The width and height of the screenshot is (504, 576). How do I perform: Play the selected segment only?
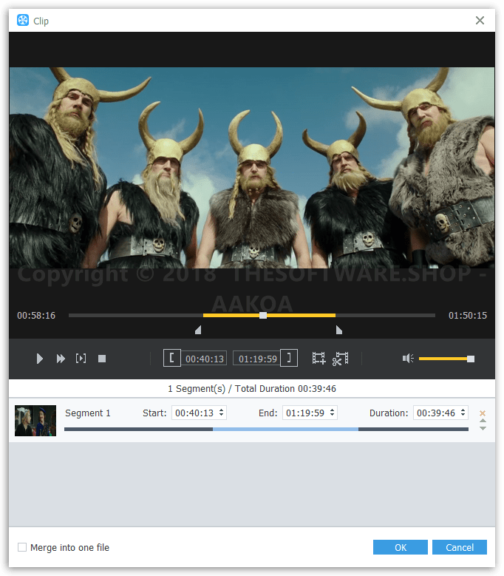[81, 359]
